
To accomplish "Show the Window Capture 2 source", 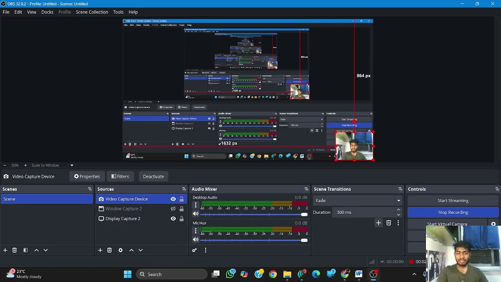I will pos(173,209).
